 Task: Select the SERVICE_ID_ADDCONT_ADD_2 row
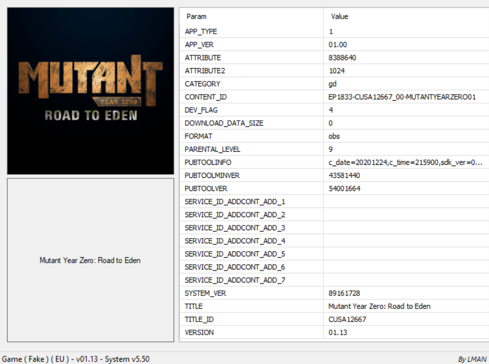[x=334, y=215]
